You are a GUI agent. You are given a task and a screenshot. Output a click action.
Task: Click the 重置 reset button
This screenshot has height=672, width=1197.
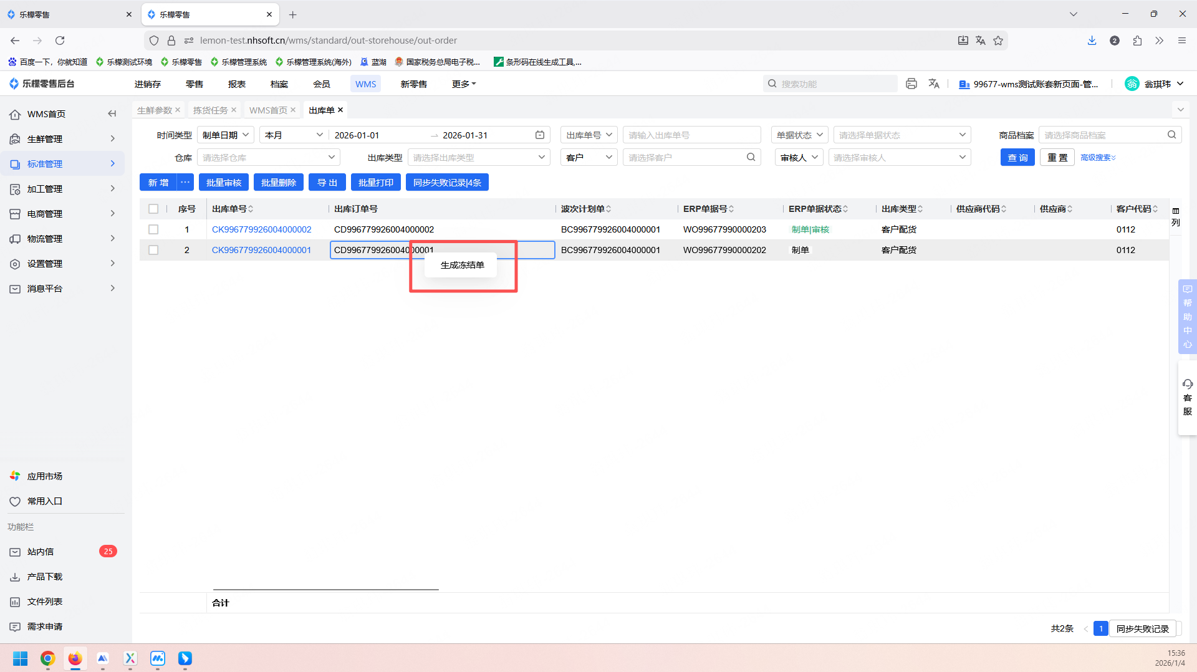tap(1057, 158)
